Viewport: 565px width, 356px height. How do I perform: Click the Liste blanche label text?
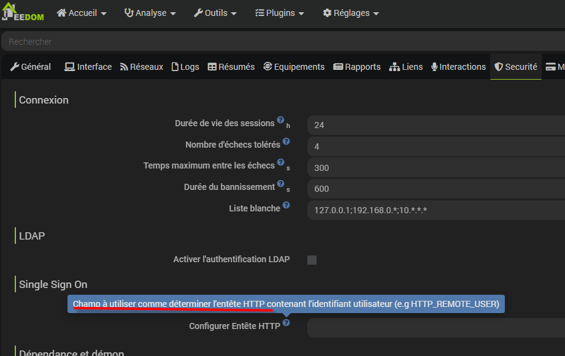click(255, 208)
